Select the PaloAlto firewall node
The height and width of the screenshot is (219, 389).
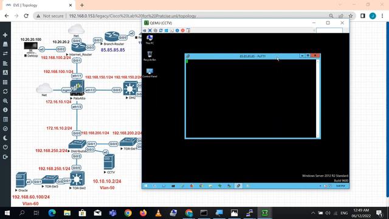tap(77, 88)
